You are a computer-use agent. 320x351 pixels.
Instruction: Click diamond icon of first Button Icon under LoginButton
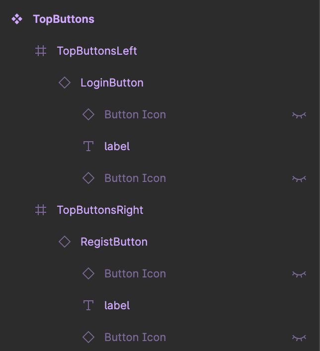[x=88, y=114]
